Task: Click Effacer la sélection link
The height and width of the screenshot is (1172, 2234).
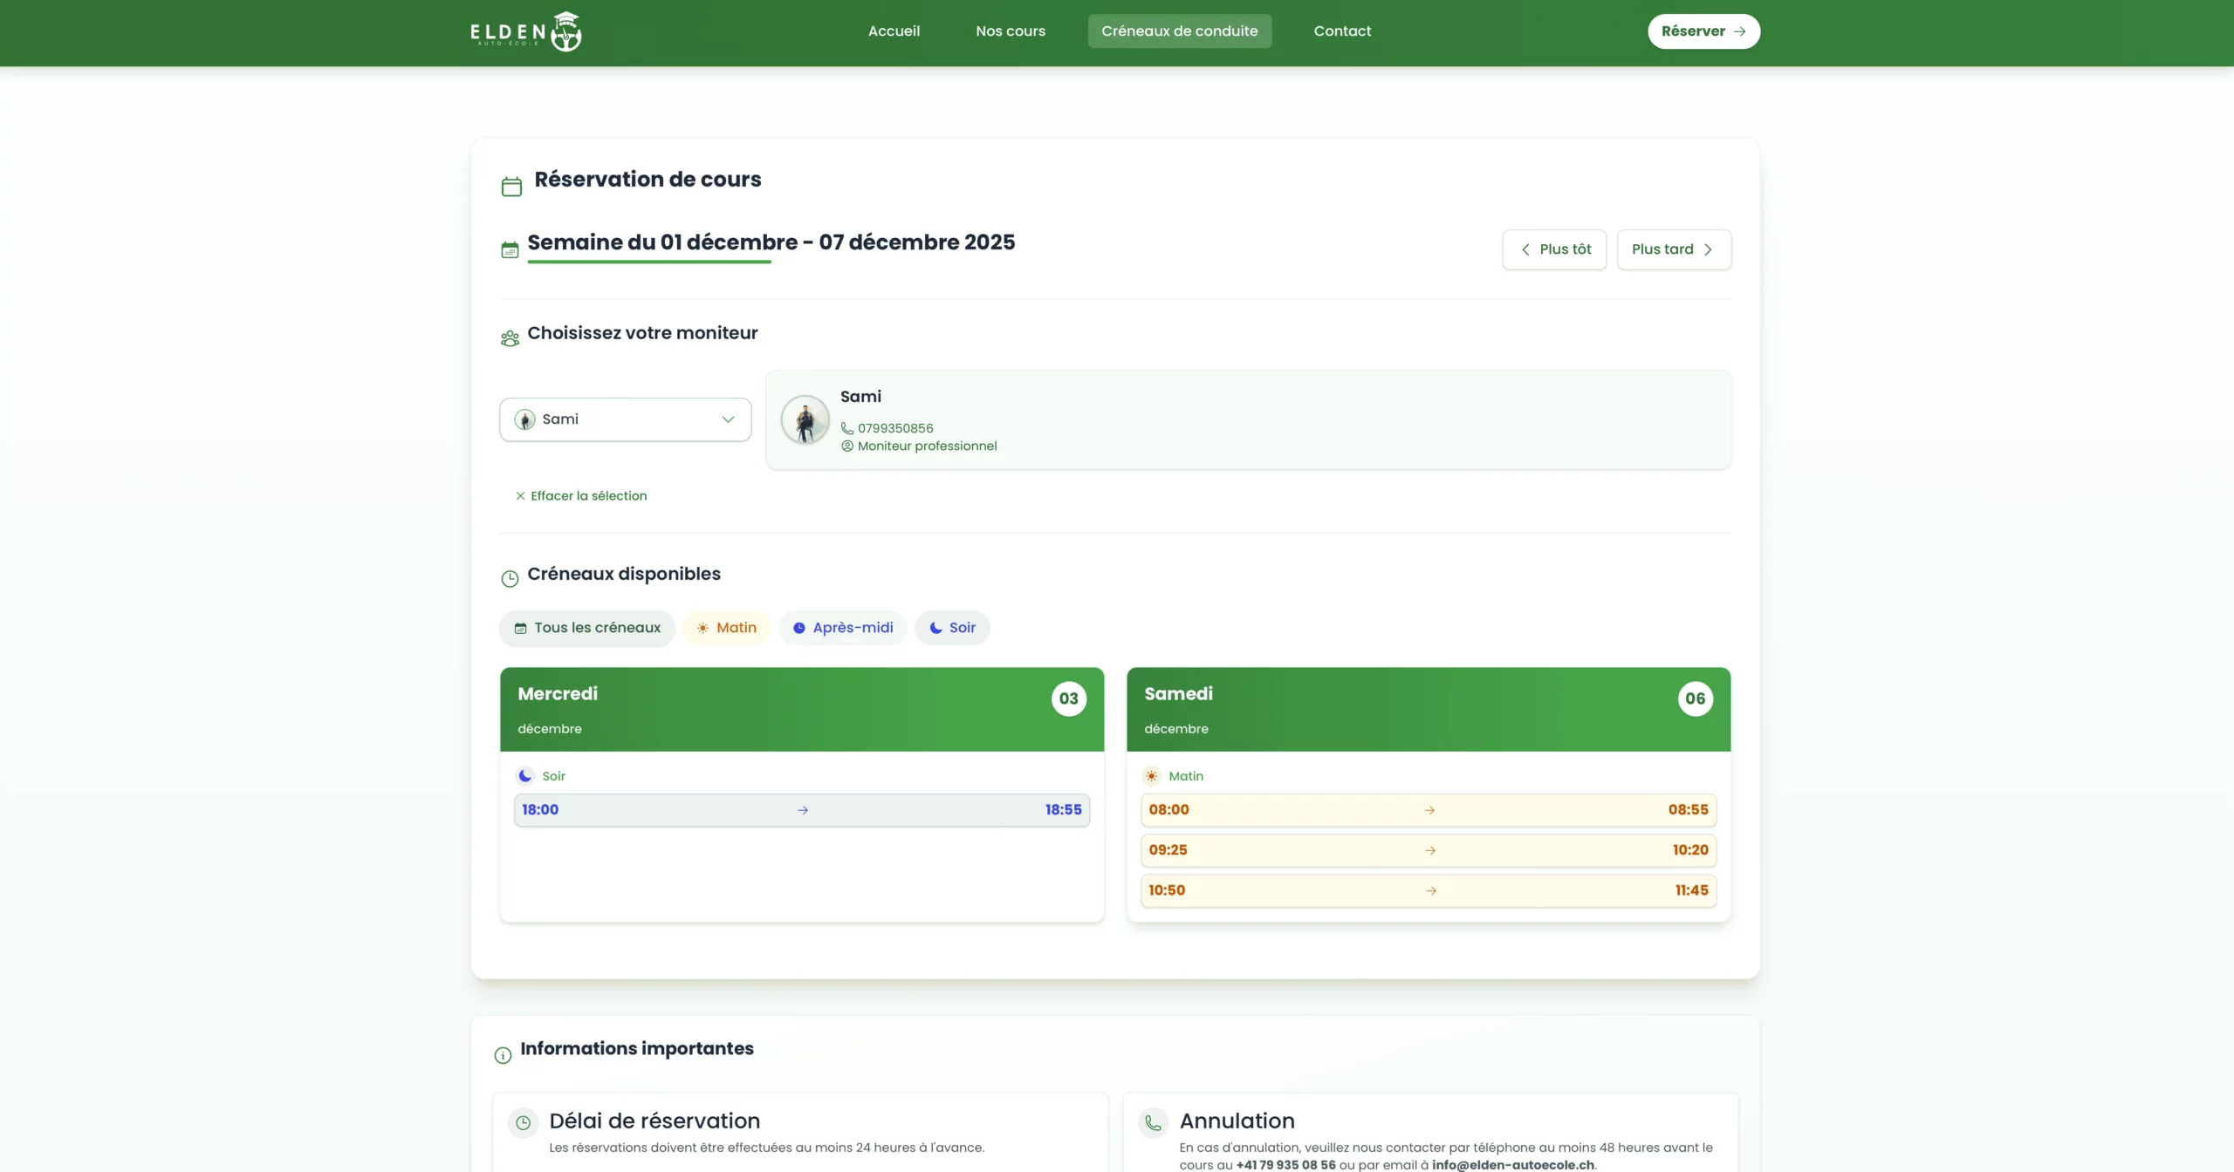Action: pyautogui.click(x=581, y=495)
